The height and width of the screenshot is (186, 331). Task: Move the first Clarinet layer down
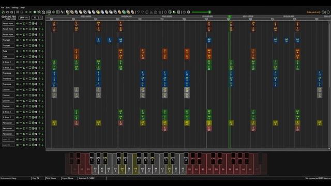[42, 89]
